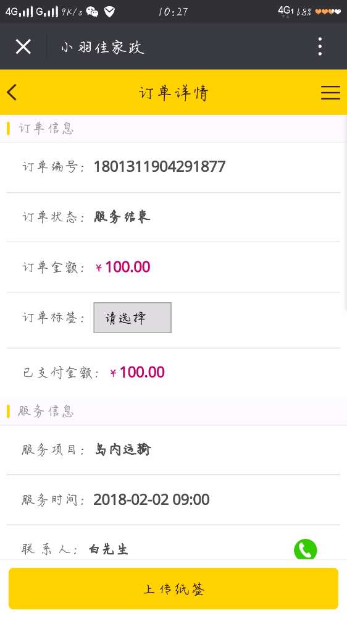
Task: Tap the order status 服务结束
Action: click(x=122, y=217)
